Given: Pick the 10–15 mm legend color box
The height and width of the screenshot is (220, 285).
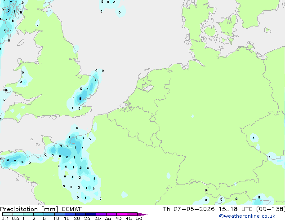Looking at the screenshot, I should click(59, 214).
